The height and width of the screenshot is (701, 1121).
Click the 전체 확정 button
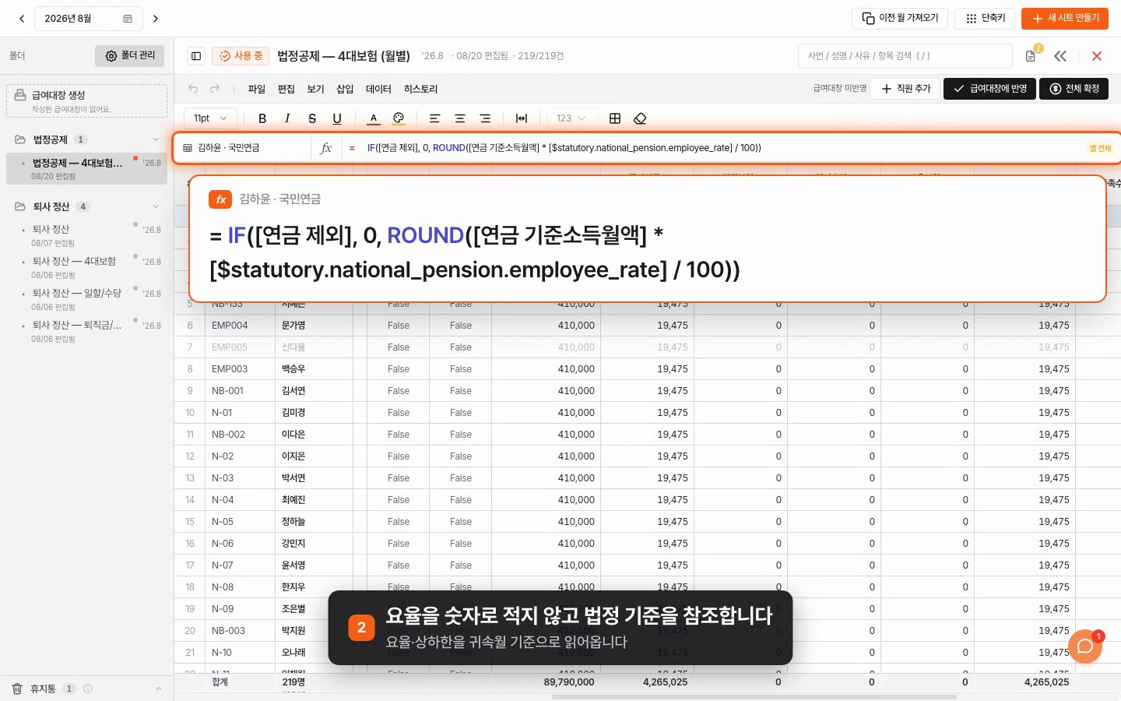[1074, 89]
